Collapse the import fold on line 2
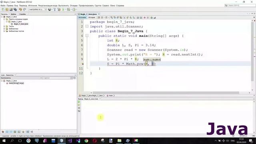Screen dimensions: 256x144 (87, 26)
